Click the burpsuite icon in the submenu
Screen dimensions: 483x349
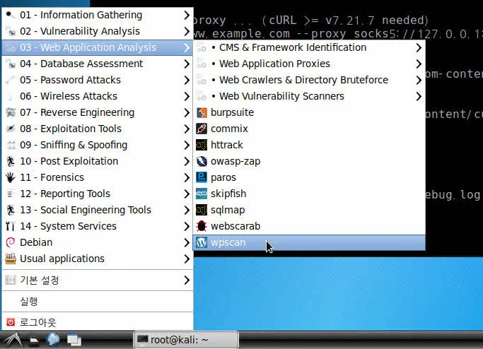point(202,112)
